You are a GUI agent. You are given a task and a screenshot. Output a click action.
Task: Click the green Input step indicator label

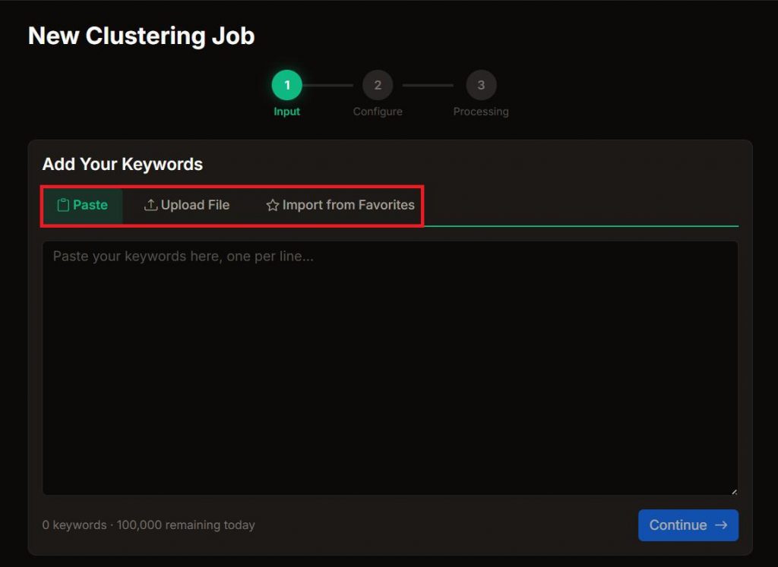pyautogui.click(x=286, y=111)
